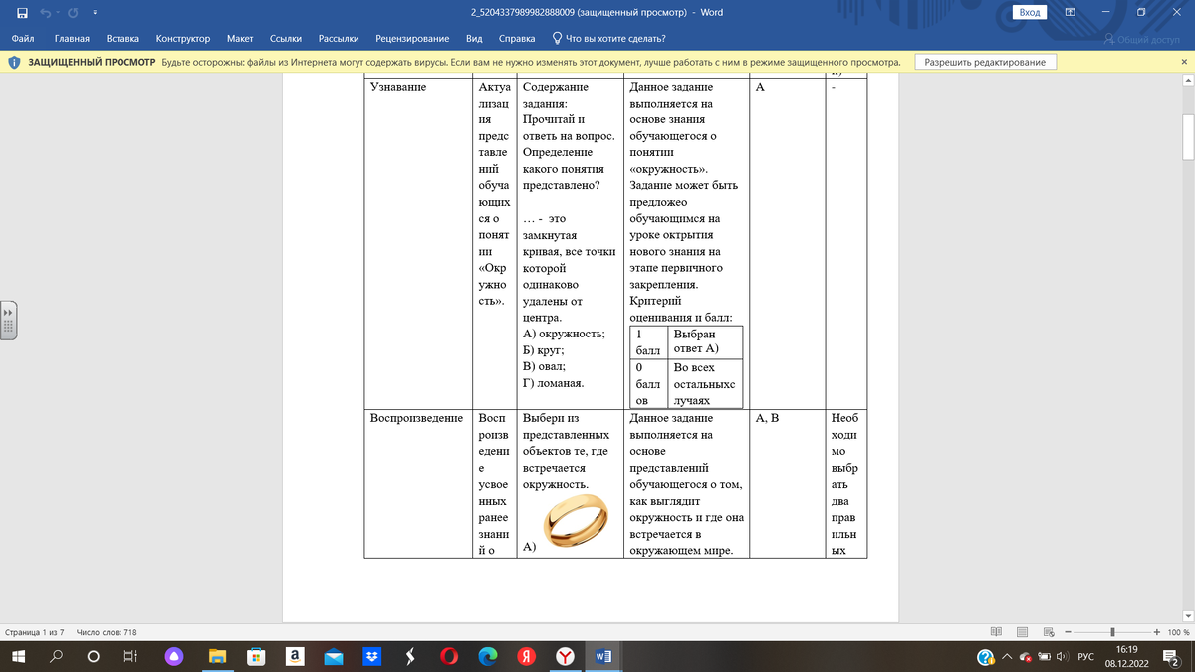1195x672 pixels.
Task: Open ribbon display options icon
Action: [1071, 12]
